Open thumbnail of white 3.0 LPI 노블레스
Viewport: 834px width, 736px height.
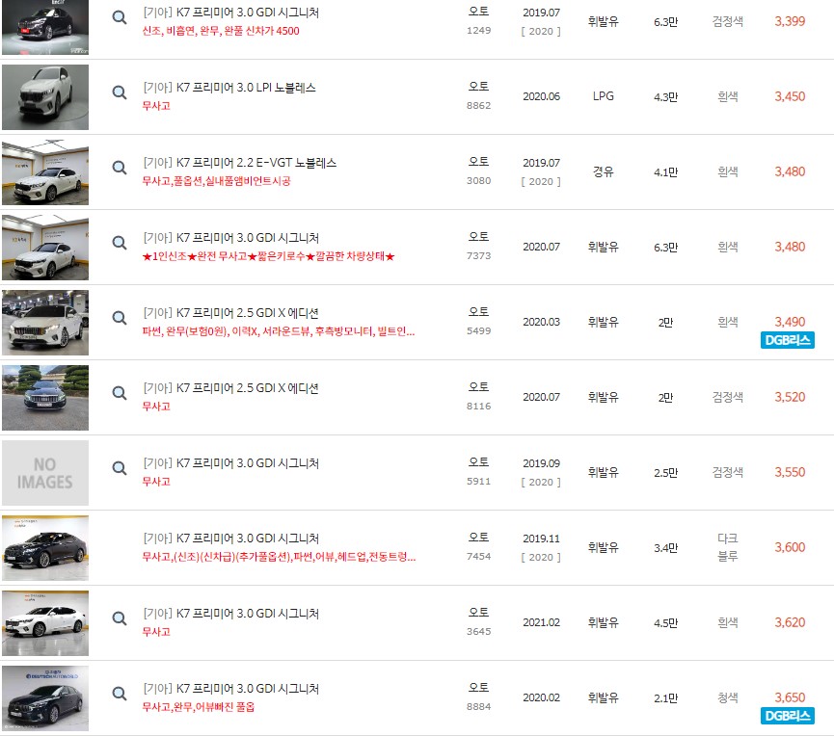pos(45,97)
